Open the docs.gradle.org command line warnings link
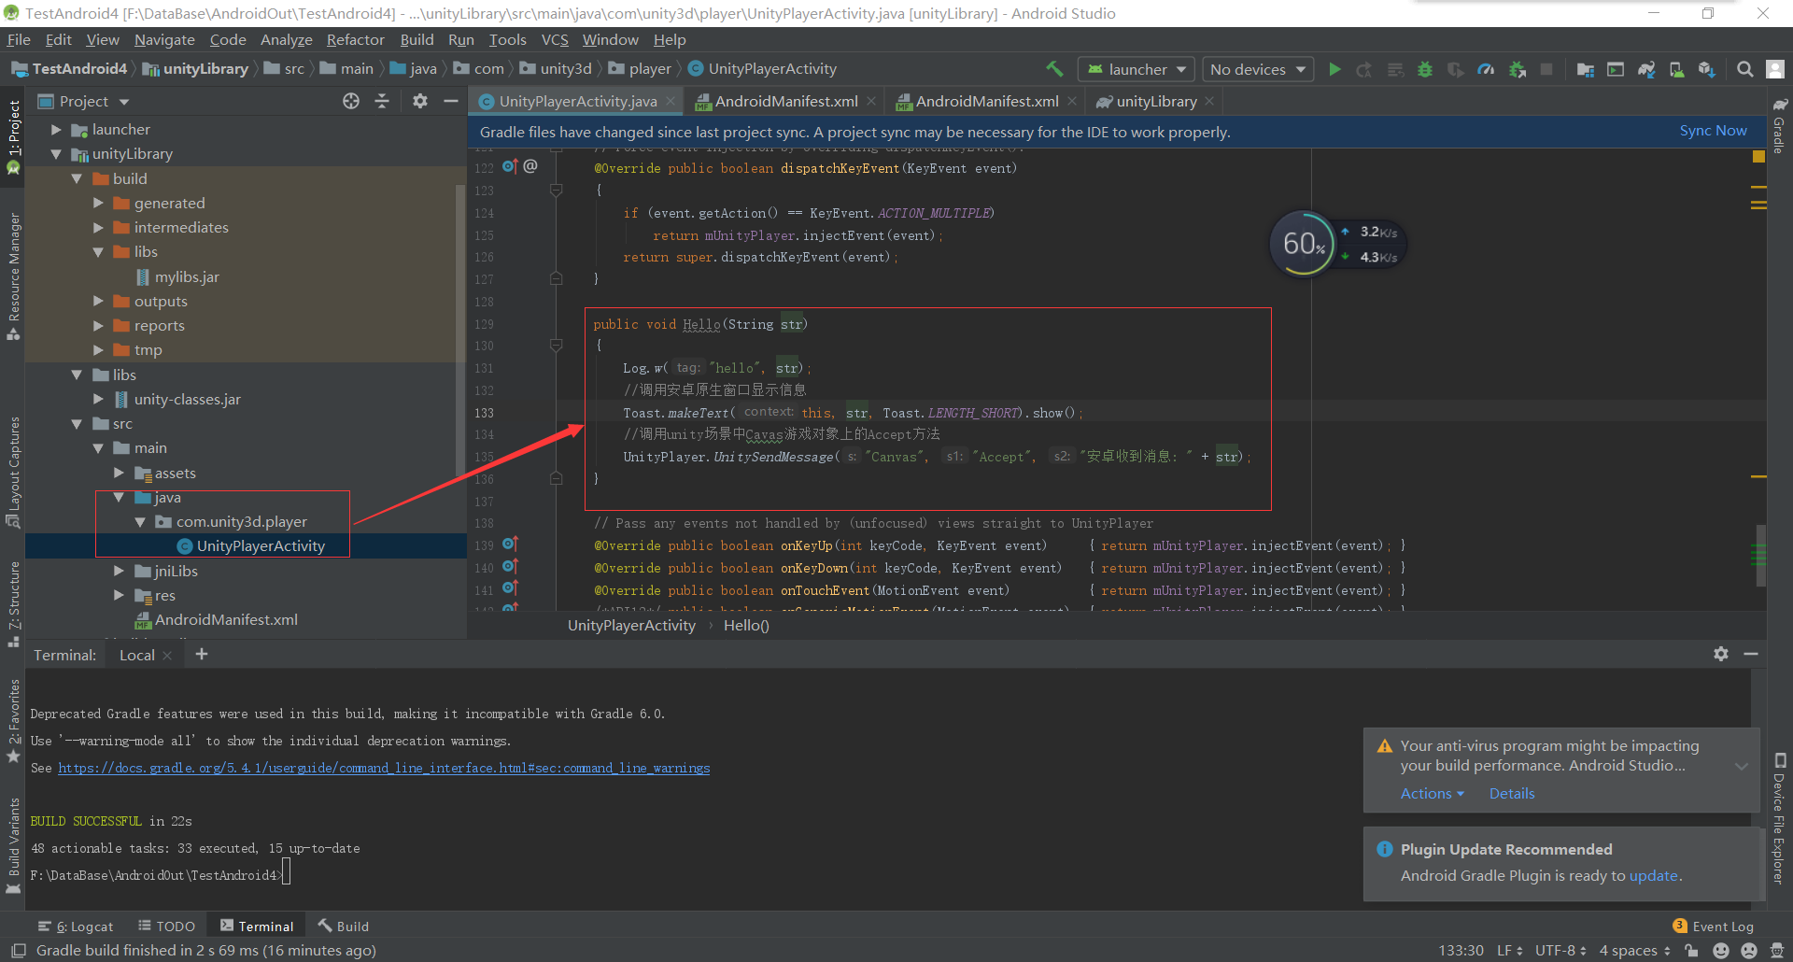Viewport: 1793px width, 962px height. click(384, 768)
